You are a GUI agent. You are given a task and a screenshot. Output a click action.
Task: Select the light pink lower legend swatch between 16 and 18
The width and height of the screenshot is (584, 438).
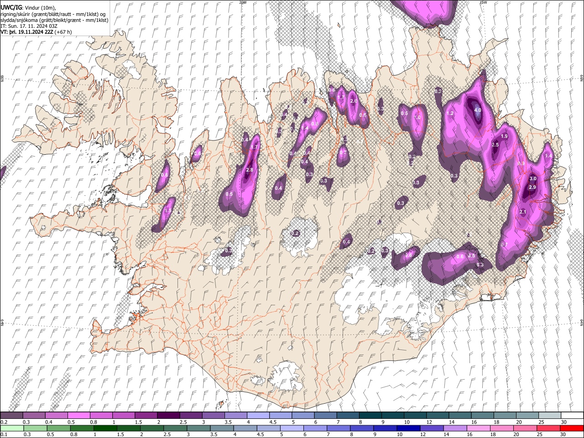[479, 428]
